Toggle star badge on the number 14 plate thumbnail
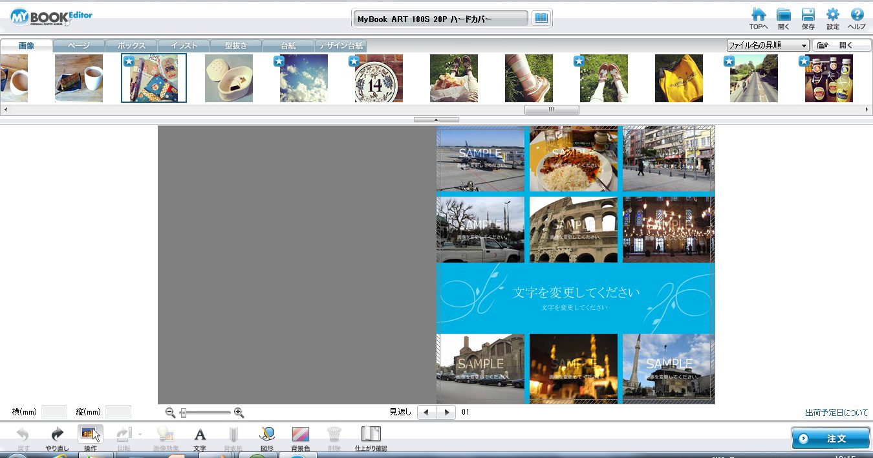The width and height of the screenshot is (873, 458). tap(354, 61)
